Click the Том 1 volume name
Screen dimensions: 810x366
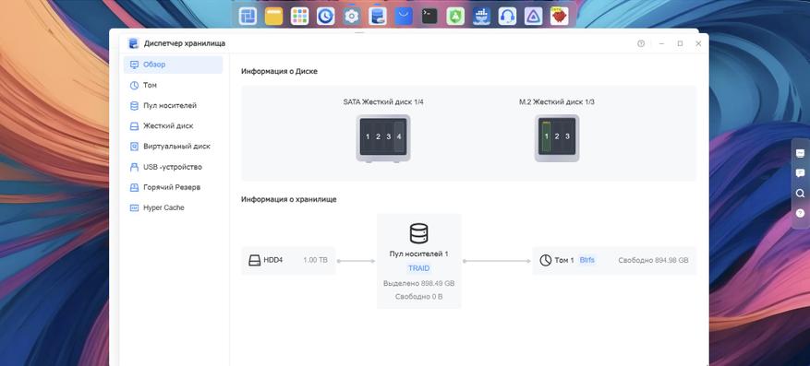point(564,260)
